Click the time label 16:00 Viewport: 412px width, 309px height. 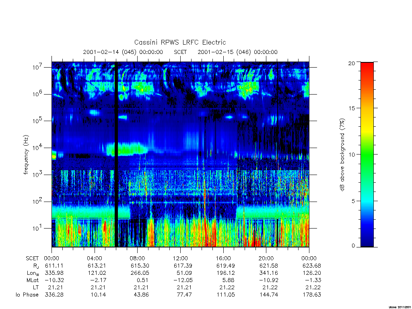223,258
